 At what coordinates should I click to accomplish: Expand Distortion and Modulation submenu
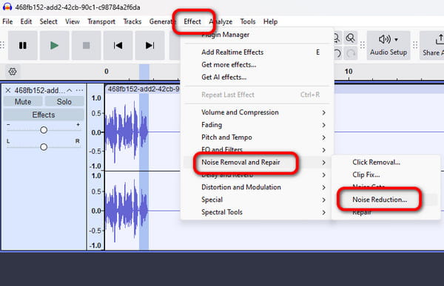(257, 187)
